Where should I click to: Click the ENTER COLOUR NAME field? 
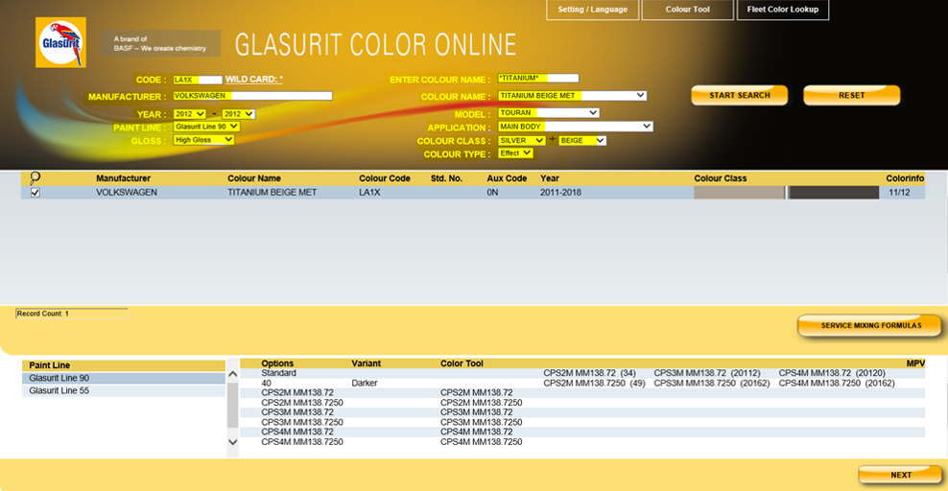[538, 78]
